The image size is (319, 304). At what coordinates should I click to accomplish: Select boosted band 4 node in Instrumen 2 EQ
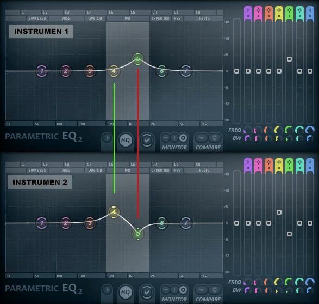(114, 212)
